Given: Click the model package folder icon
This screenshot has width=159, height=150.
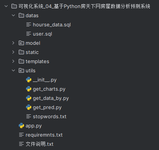Looking at the screenshot, I should [21, 43].
